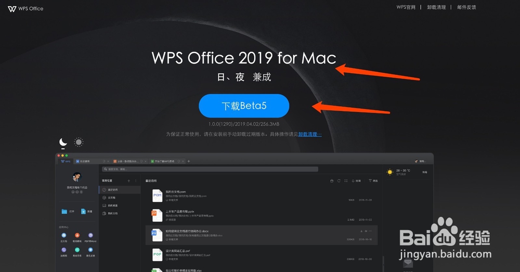Screen dimensions: 520x272
Task: Click the 如何使用云文档进行协同办公.docx file row
Action: pos(262,235)
